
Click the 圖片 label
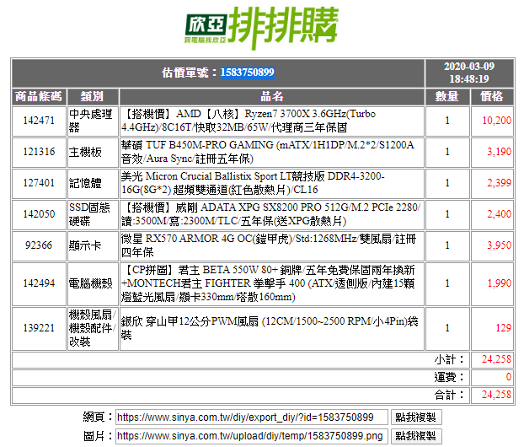click(98, 436)
